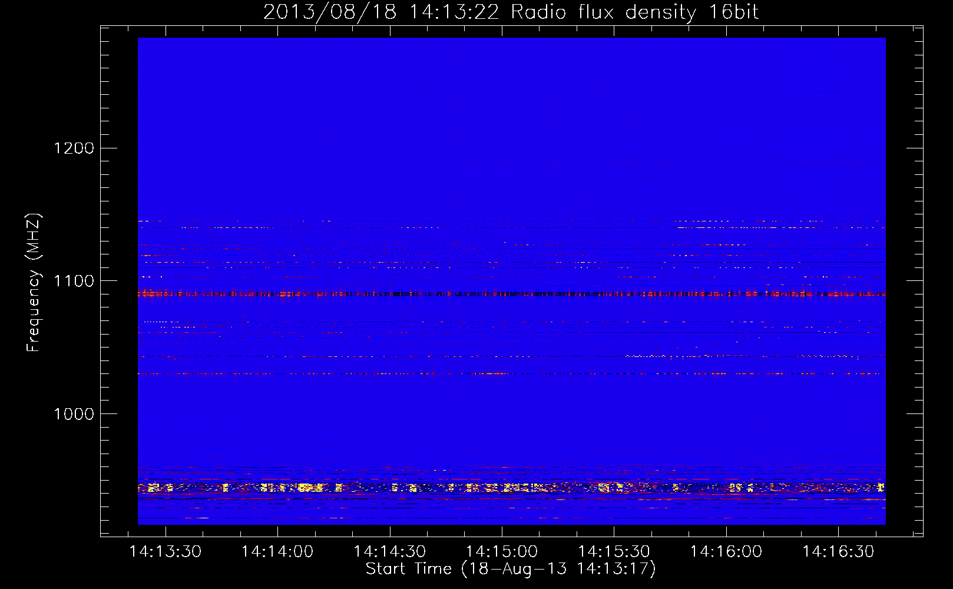The image size is (953, 589).
Task: Click the 14:16:00 time tick label
Action: pos(726,552)
